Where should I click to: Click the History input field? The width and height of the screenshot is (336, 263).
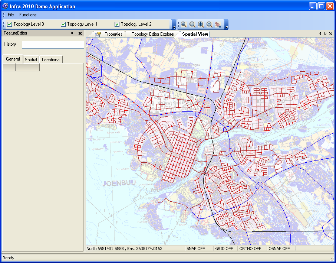click(53, 45)
